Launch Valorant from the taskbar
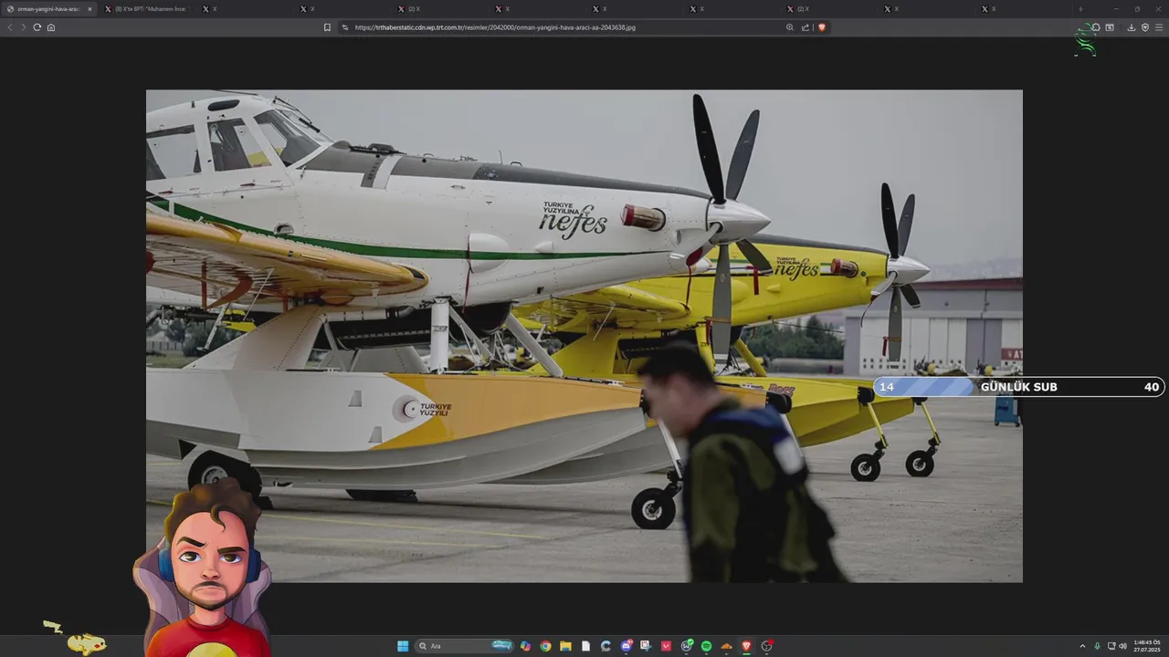This screenshot has width=1169, height=657. (x=666, y=646)
